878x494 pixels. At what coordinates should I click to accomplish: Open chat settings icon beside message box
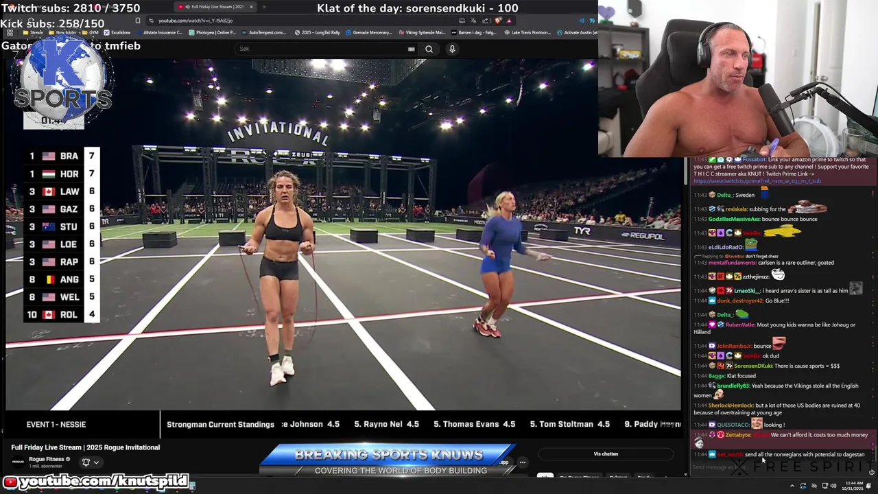(x=872, y=471)
